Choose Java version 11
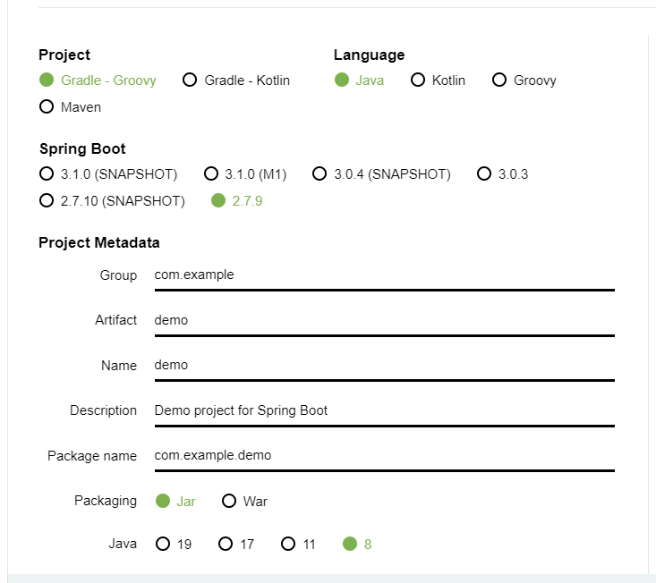 pos(298,545)
